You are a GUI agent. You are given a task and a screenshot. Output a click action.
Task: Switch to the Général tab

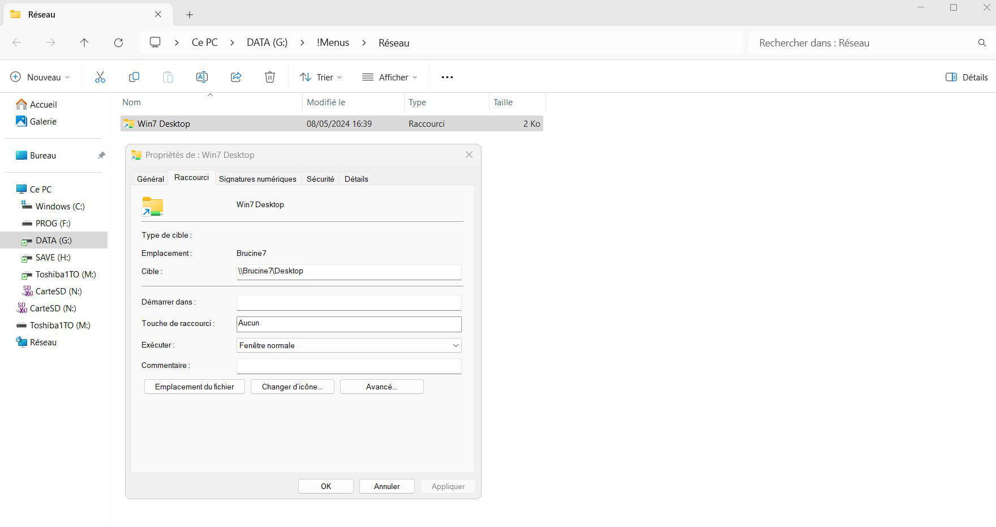(151, 179)
